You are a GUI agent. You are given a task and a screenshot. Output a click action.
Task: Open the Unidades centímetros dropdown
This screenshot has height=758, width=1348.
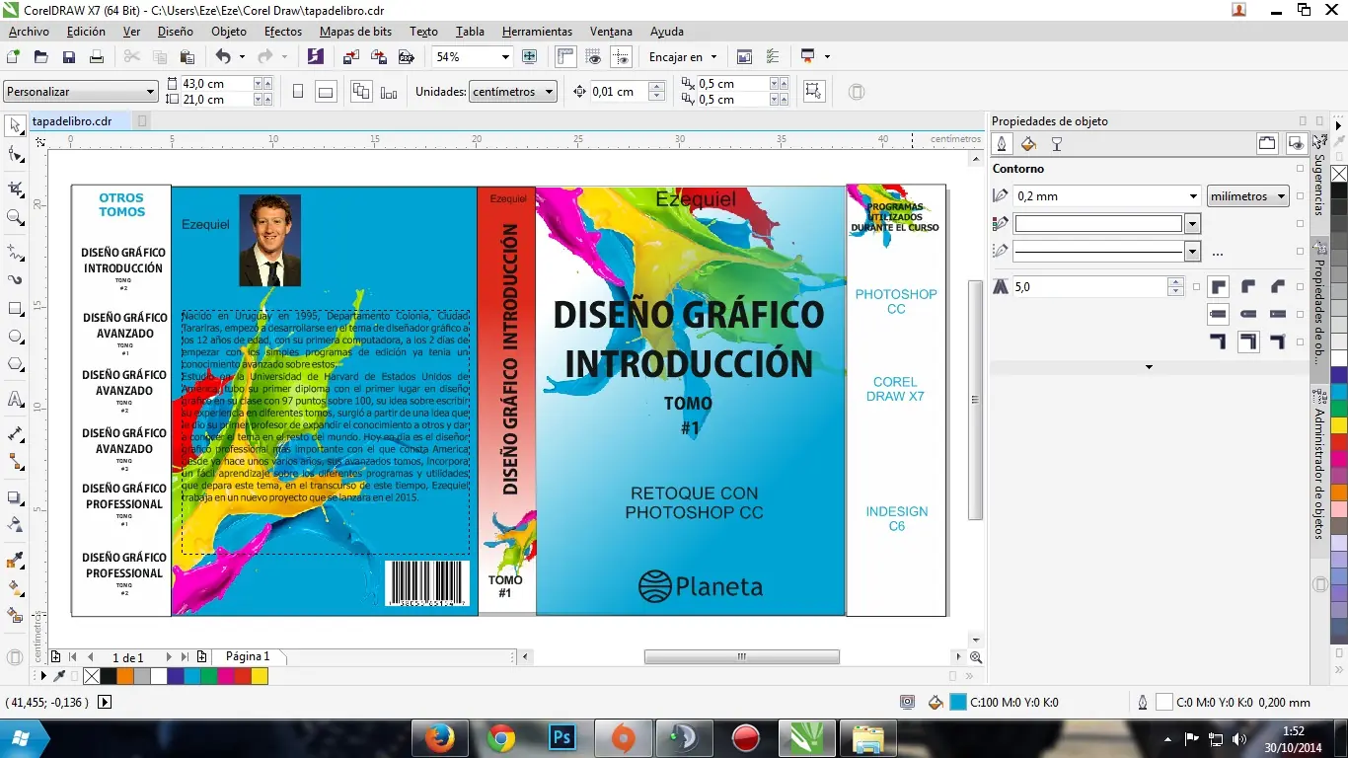(513, 92)
